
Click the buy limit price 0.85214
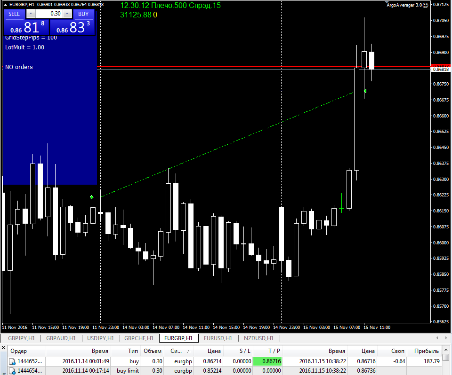(212, 371)
